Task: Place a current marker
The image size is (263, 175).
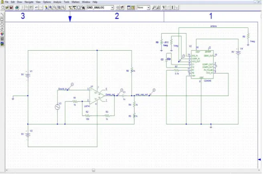Action: click(x=158, y=8)
